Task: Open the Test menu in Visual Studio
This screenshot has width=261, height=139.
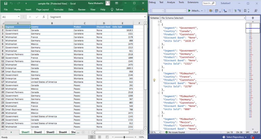Action: coord(161,2)
